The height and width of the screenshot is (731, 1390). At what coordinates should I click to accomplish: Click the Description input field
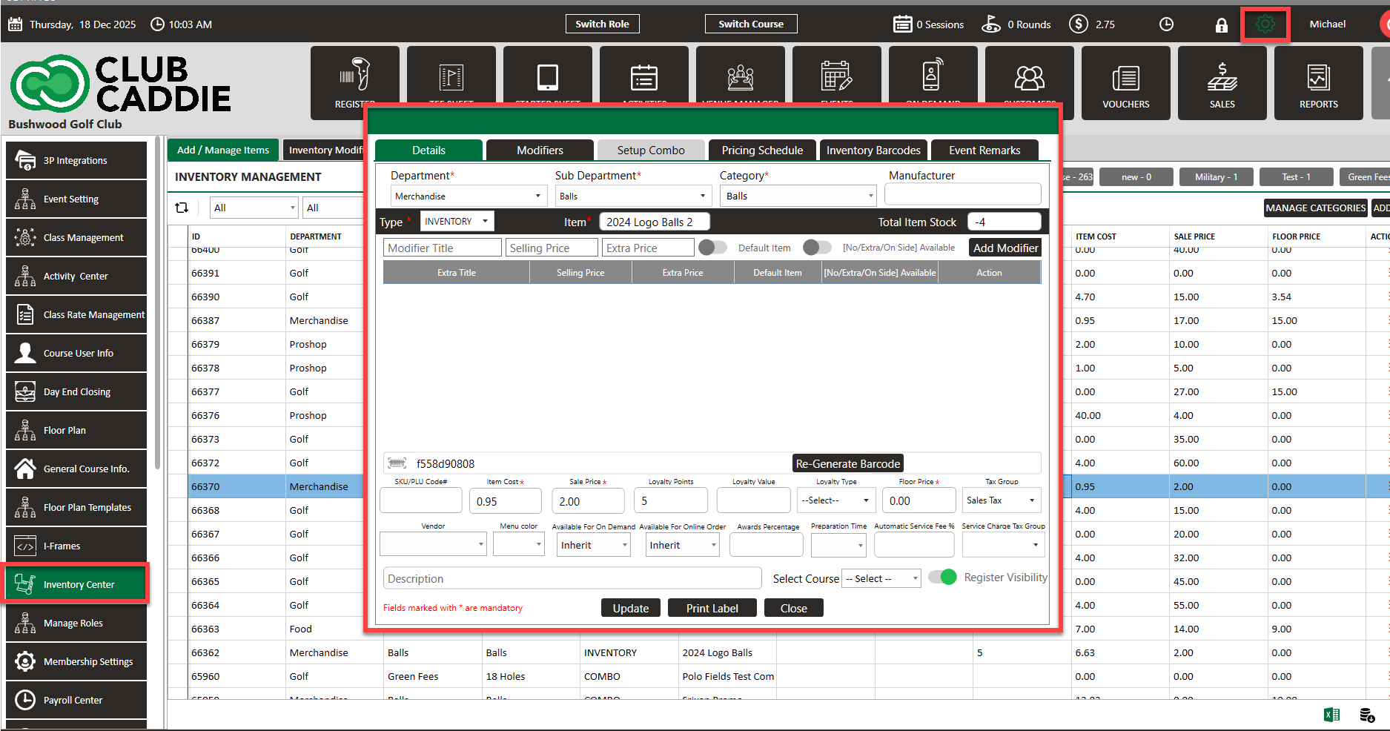572,578
